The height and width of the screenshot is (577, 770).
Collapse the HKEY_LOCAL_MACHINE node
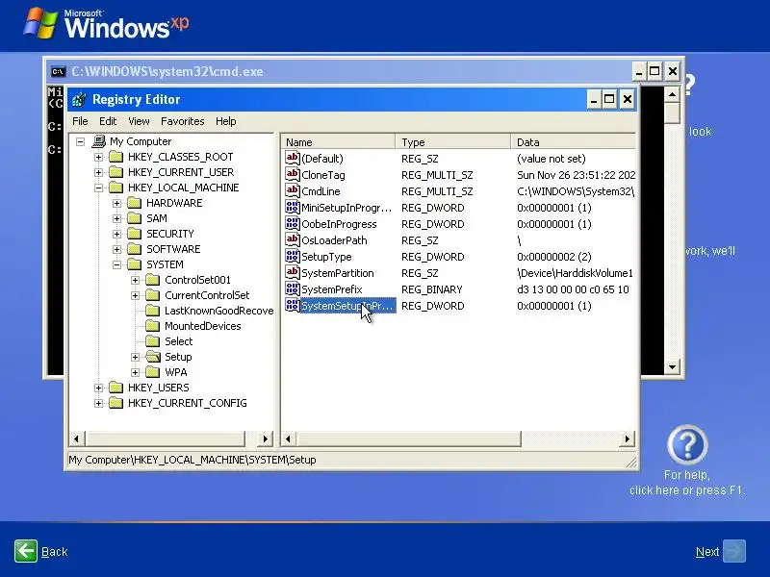click(x=99, y=188)
